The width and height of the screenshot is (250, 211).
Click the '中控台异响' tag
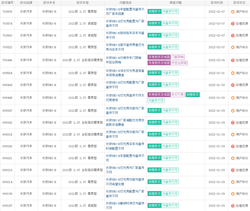click(179, 63)
